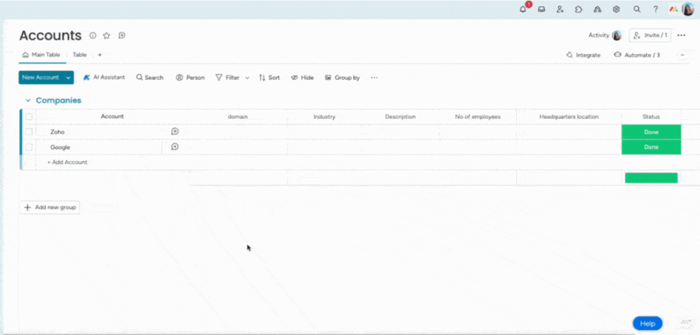Click the Industry column header
The height and width of the screenshot is (335, 700).
[x=324, y=117]
